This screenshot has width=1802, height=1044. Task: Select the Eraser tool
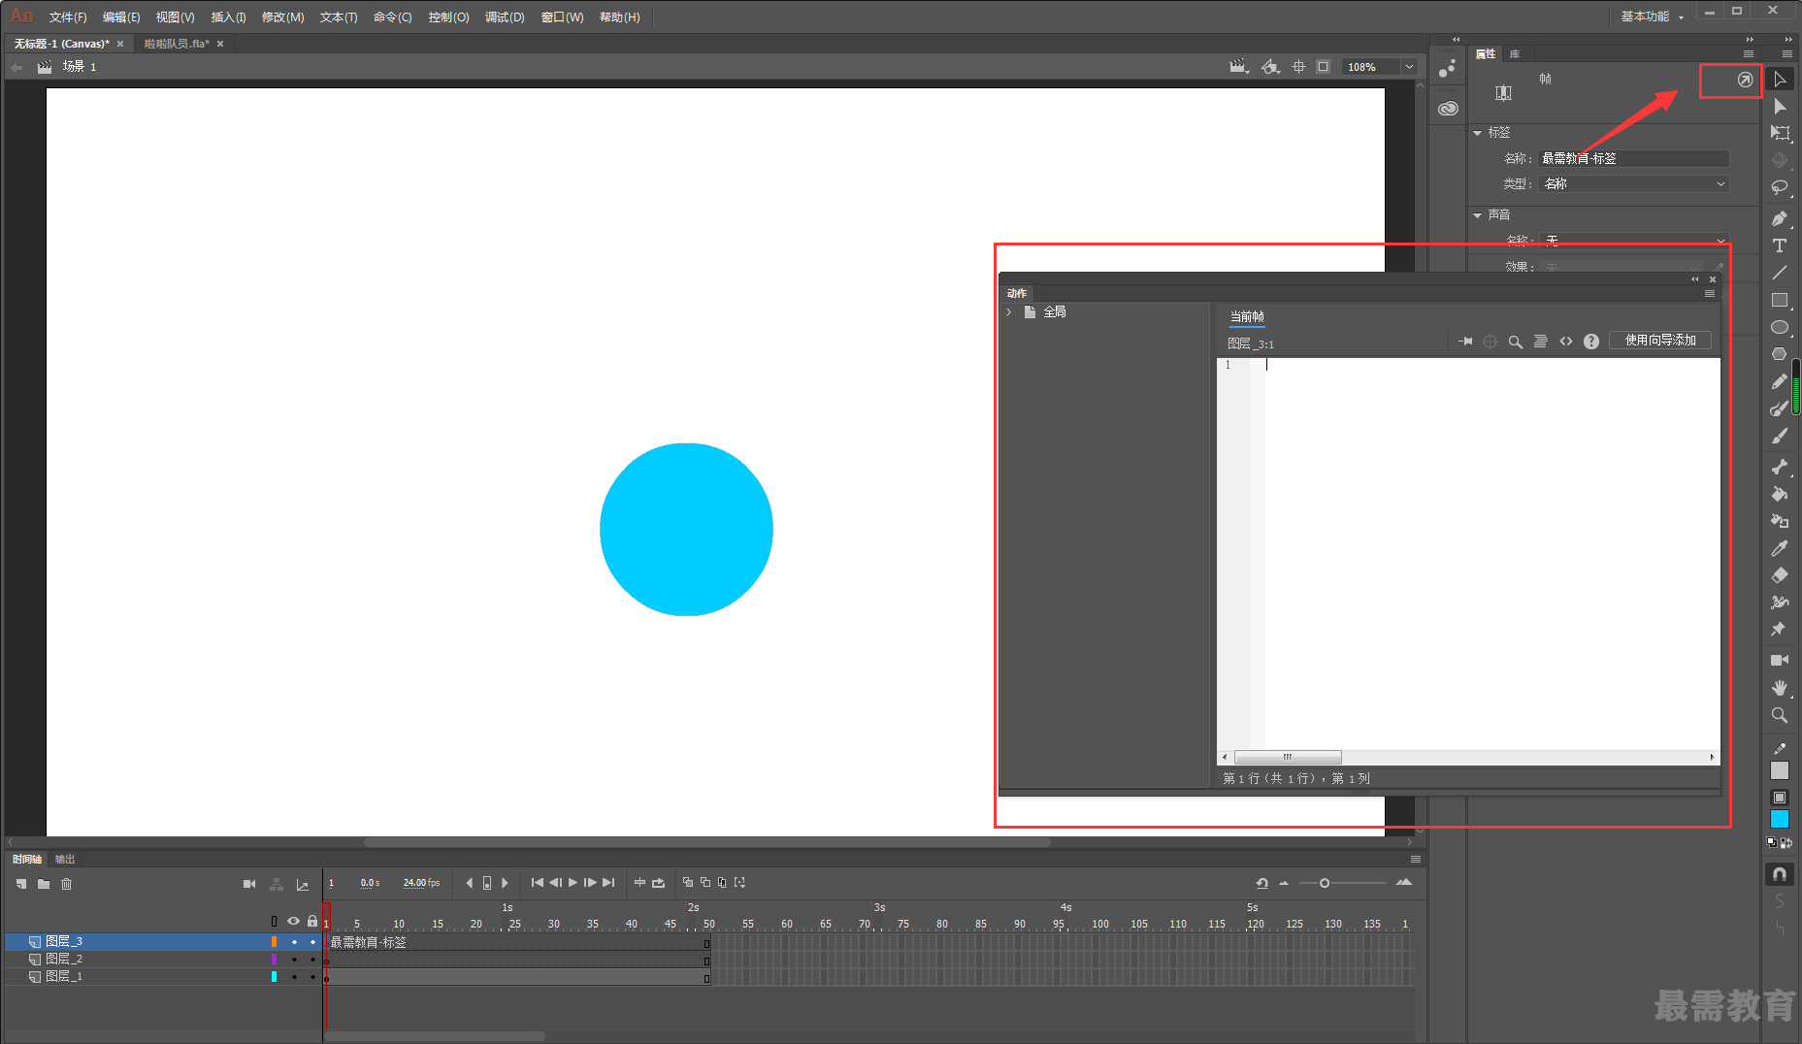click(1780, 575)
